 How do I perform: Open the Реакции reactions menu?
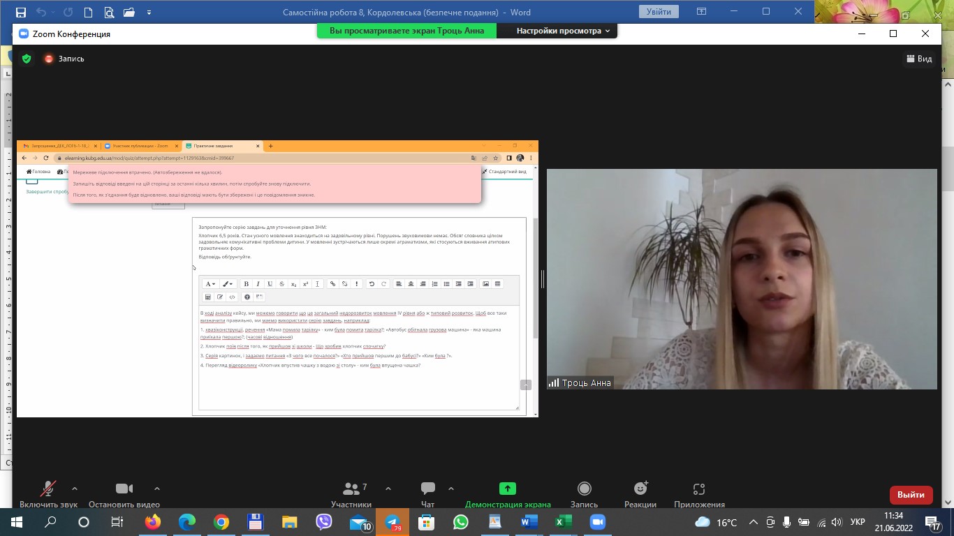tap(640, 489)
